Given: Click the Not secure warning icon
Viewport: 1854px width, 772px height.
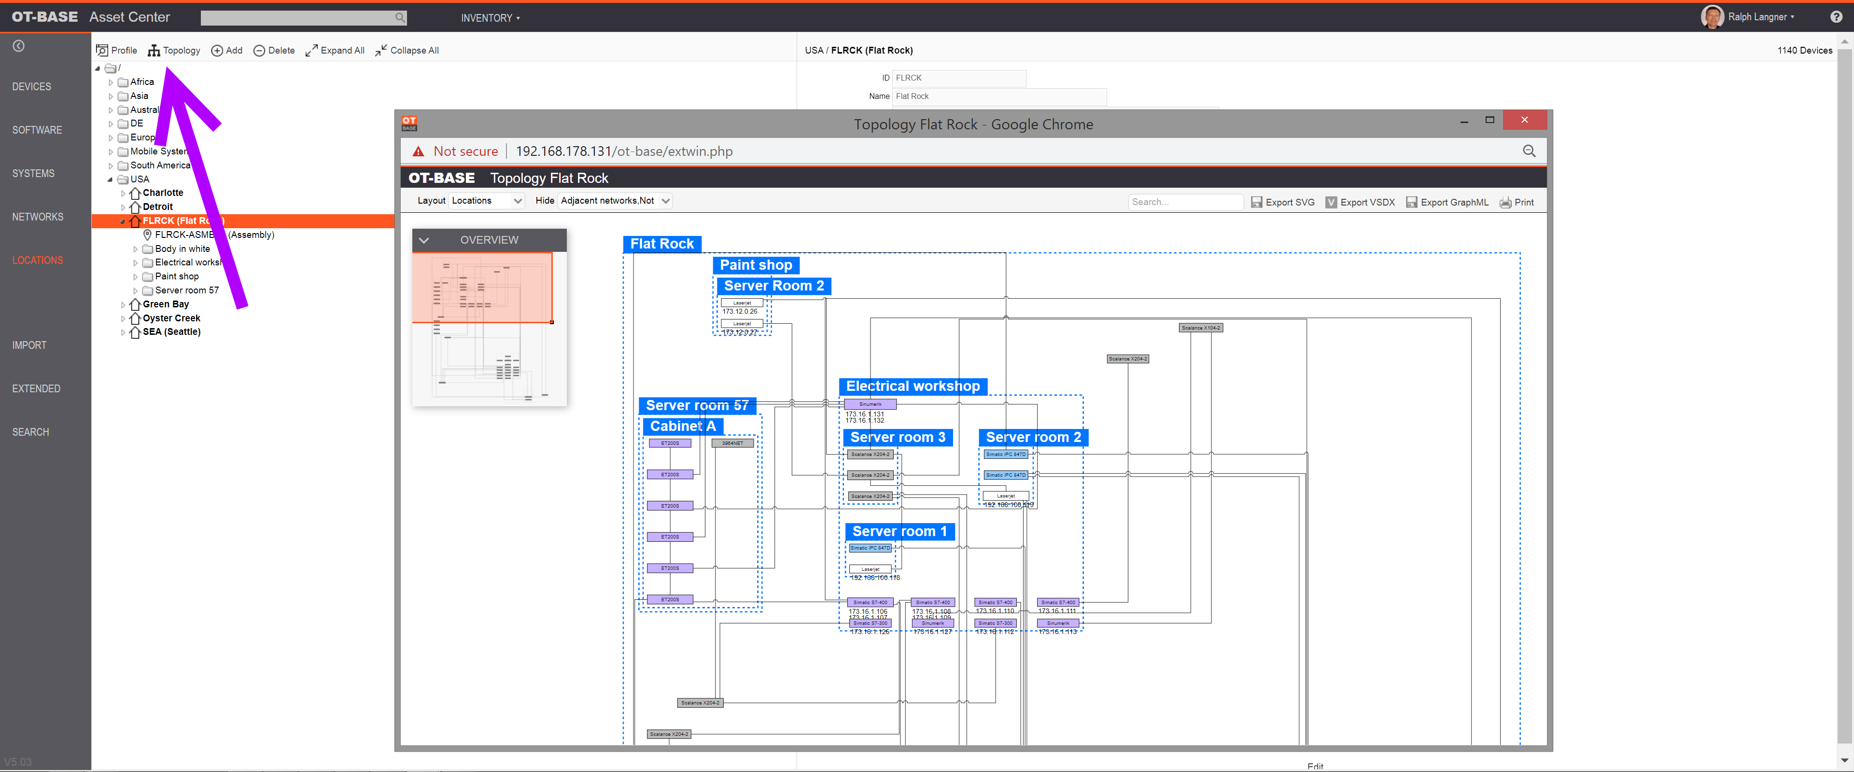Looking at the screenshot, I should [x=418, y=151].
